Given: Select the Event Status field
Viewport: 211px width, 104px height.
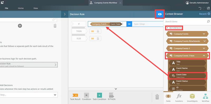Looking at the screenshot, I should [x=187, y=82].
